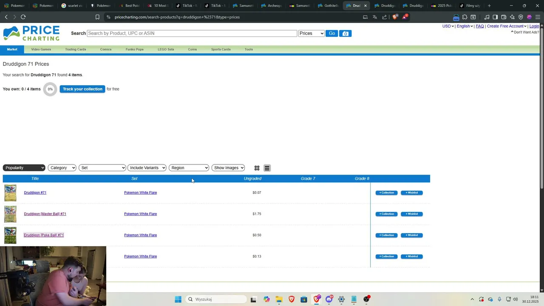This screenshot has width=544, height=306.
Task: Click the PriceCharting logo
Action: pyautogui.click(x=31, y=33)
